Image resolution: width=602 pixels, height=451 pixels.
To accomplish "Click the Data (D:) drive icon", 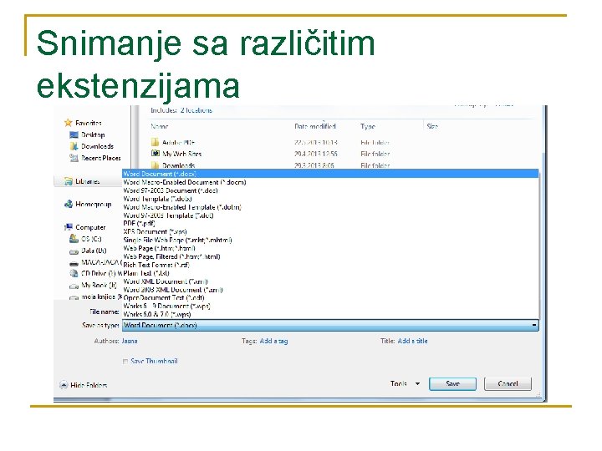I will (x=74, y=251).
